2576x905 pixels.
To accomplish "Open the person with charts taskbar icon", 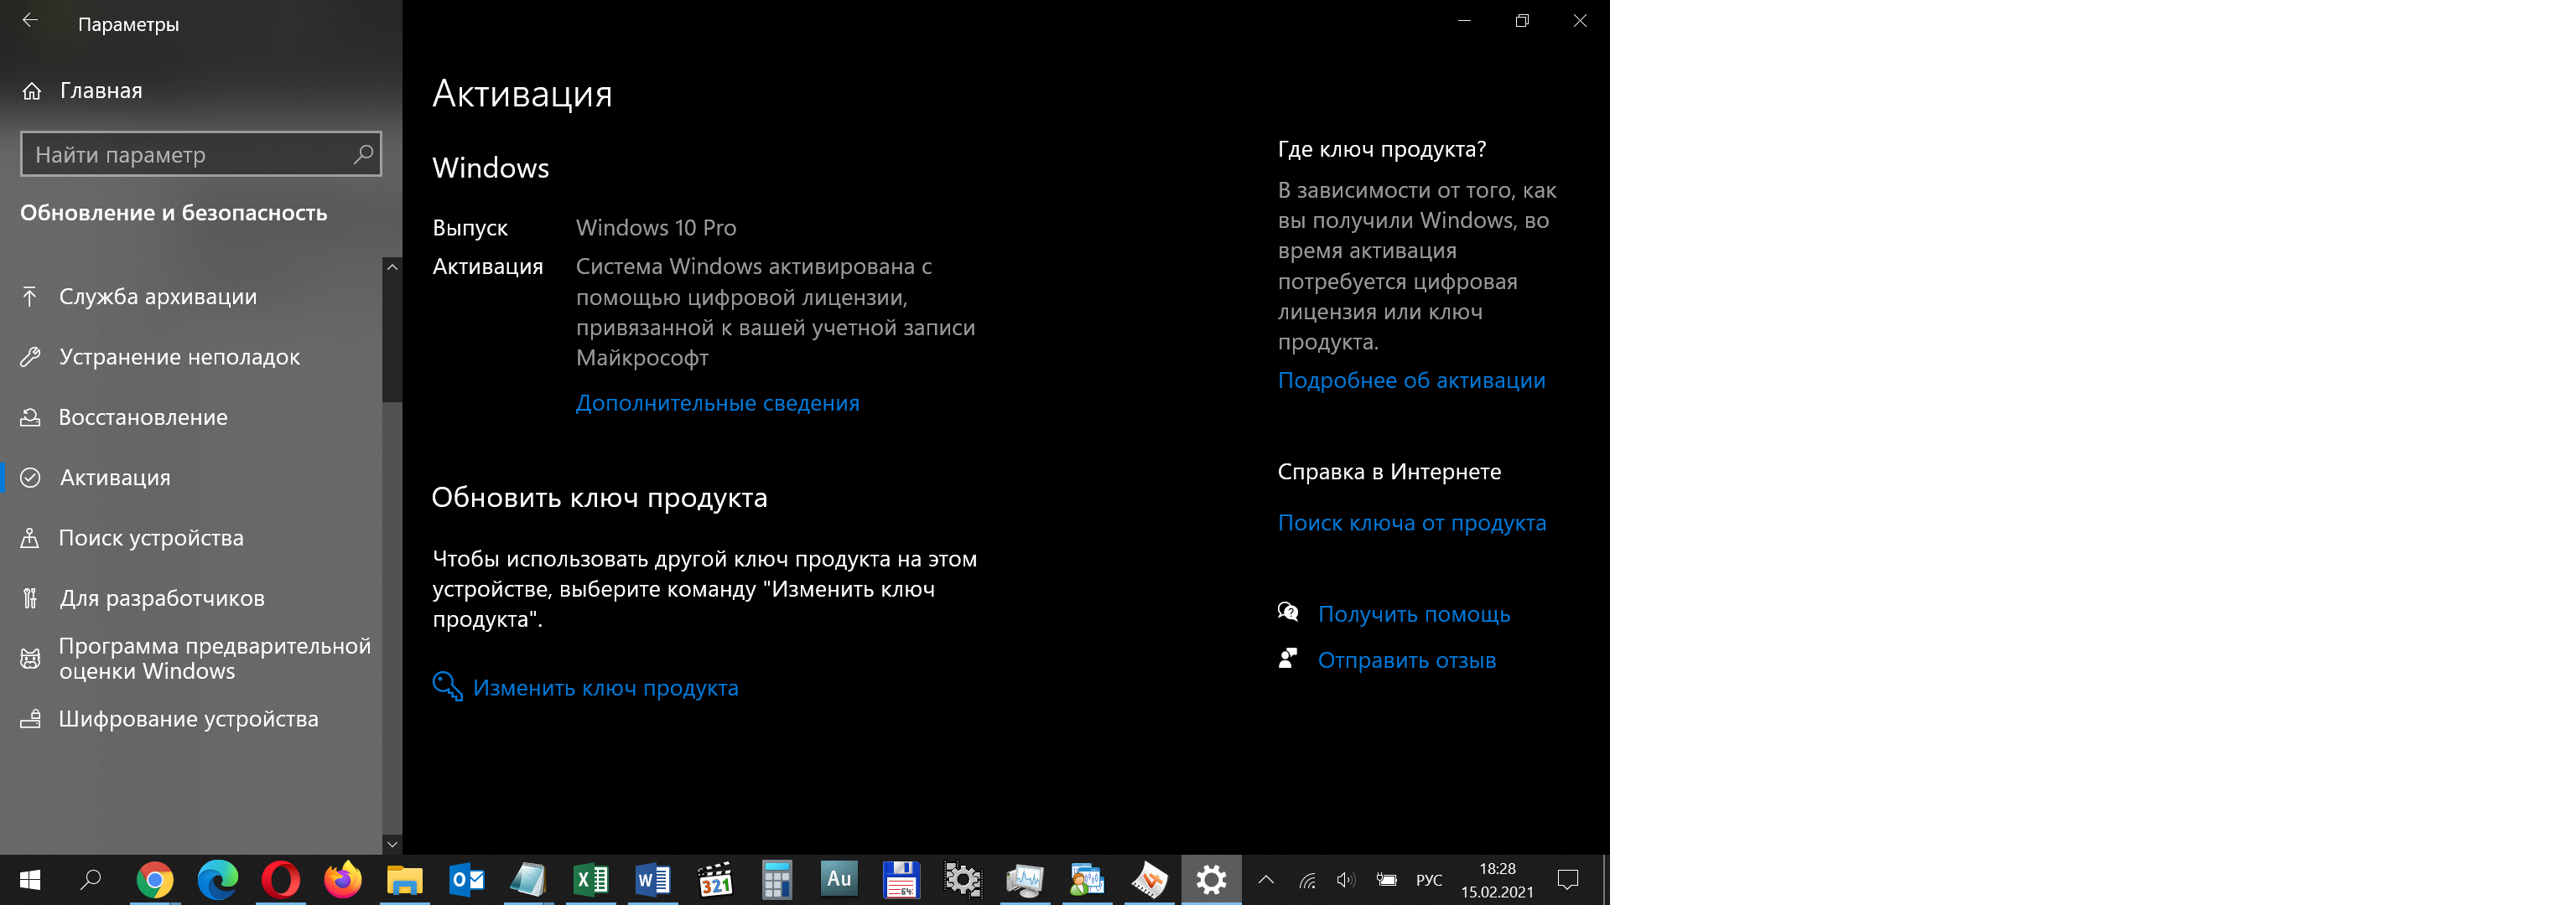I will point(1087,880).
